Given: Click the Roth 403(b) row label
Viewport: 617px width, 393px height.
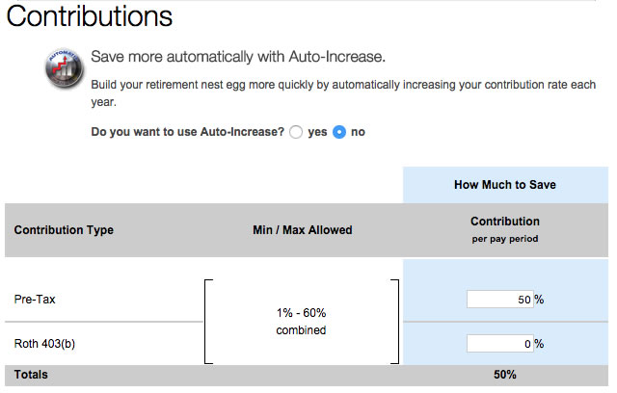Looking at the screenshot, I should point(47,344).
